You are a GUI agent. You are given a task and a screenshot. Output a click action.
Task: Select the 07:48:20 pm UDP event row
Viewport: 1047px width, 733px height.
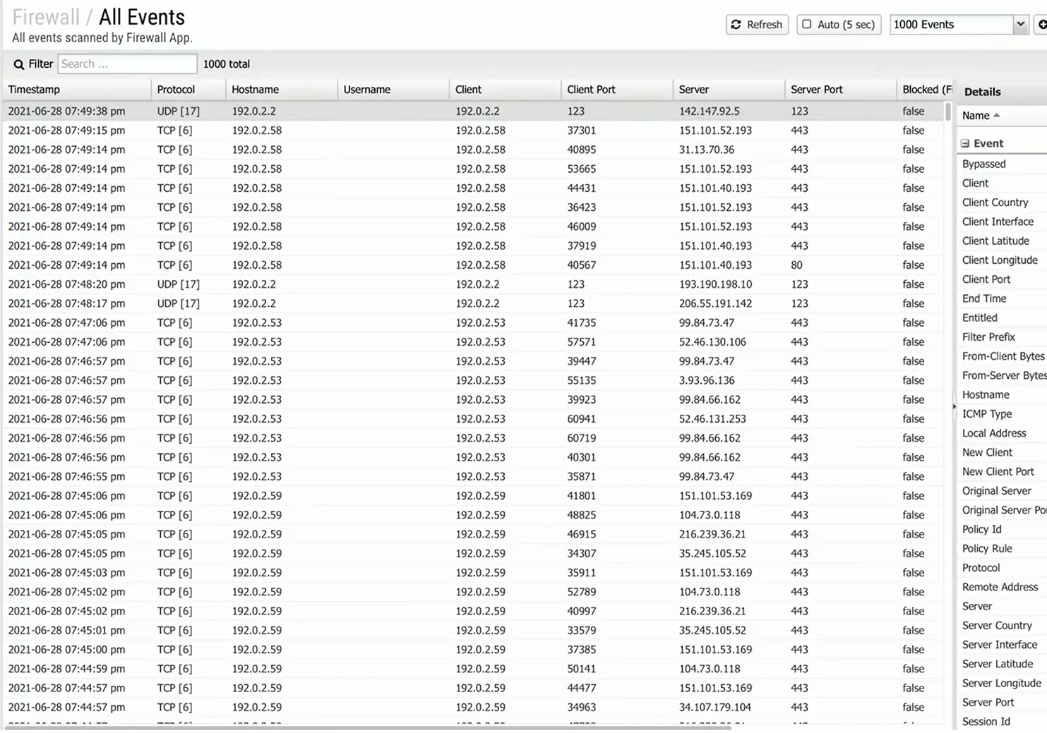click(66, 284)
